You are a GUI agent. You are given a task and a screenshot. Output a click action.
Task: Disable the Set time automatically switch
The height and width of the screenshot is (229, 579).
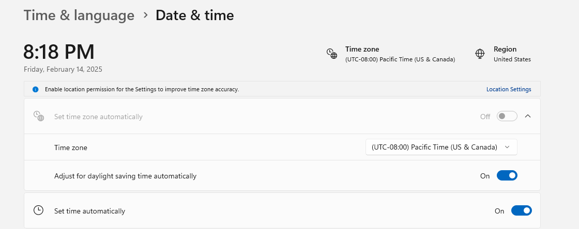(x=522, y=210)
